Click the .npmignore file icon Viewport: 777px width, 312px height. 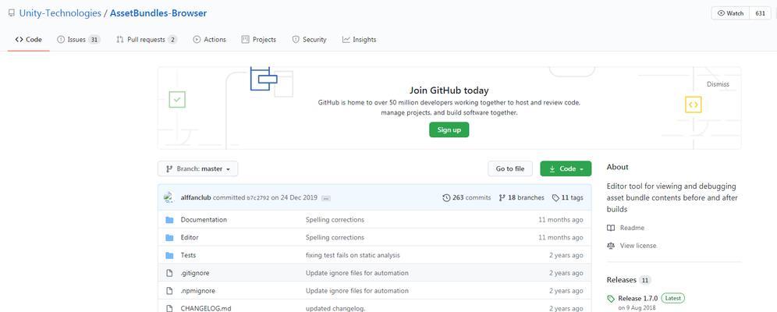point(169,291)
